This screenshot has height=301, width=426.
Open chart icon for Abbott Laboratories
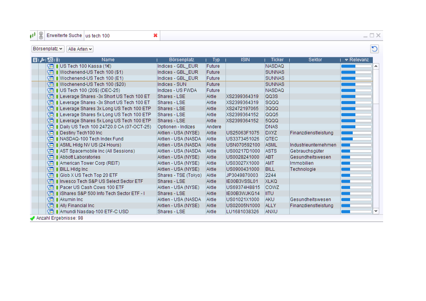(50, 157)
